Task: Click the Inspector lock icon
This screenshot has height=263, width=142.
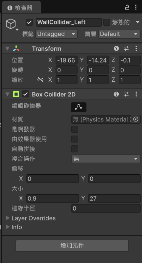Action: (127, 7)
